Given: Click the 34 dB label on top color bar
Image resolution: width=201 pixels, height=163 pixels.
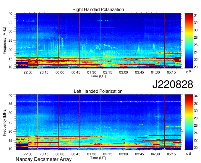Looking at the screenshot, I should point(196,15).
